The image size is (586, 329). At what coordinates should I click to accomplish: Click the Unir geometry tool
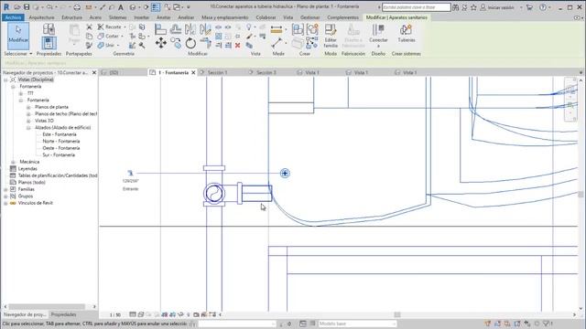[106, 45]
